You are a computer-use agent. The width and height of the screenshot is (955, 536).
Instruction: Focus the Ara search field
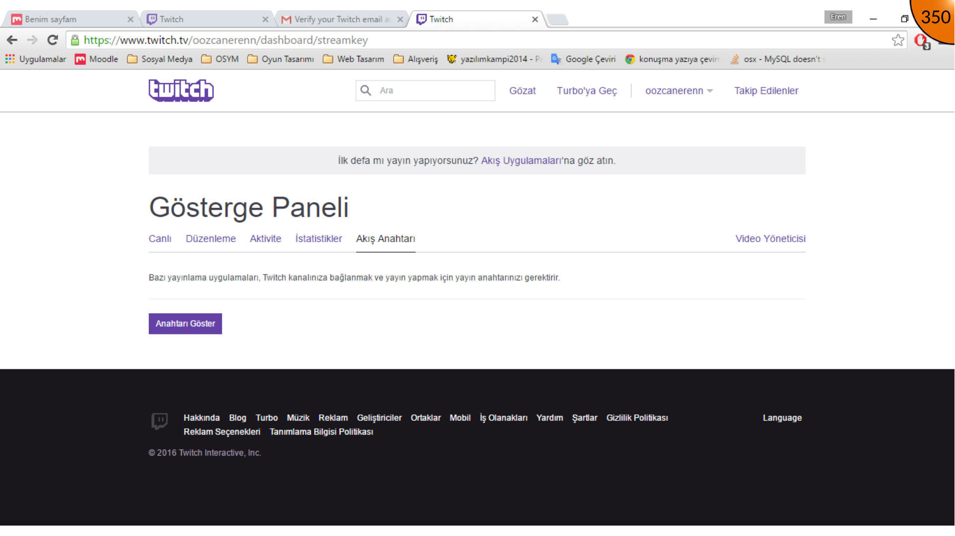click(425, 90)
